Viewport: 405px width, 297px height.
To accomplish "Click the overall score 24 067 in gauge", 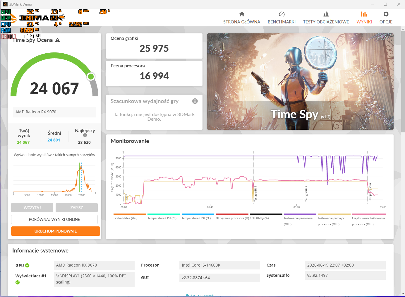I will (54, 88).
